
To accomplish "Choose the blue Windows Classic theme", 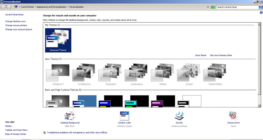I will pyautogui.click(x=84, y=101).
